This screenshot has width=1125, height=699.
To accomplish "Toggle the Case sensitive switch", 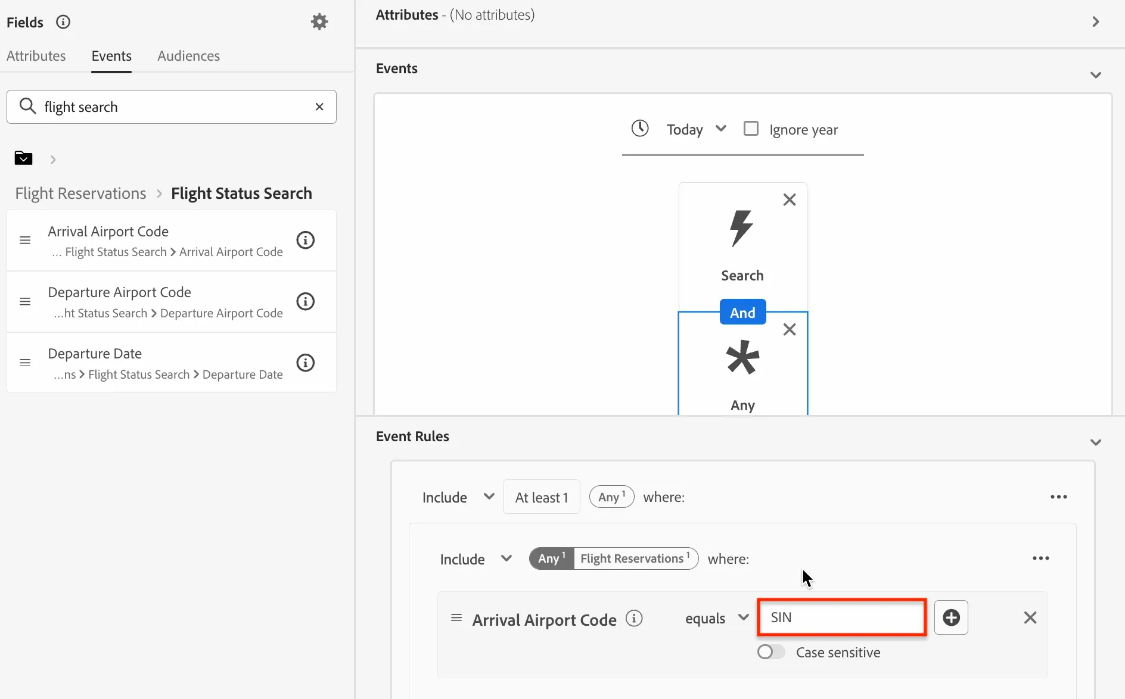I will coord(771,652).
